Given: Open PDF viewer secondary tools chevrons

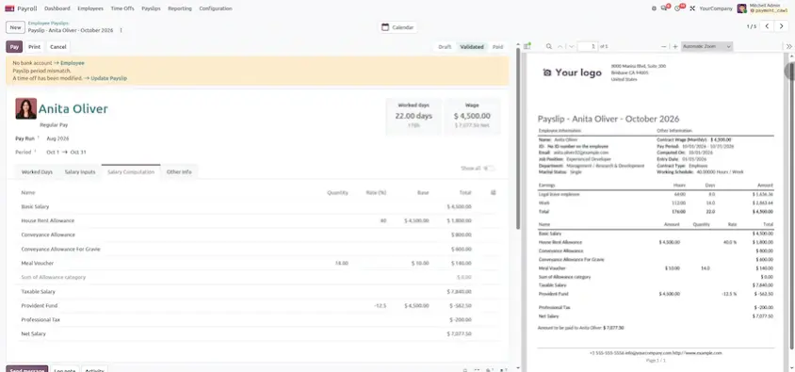Looking at the screenshot, I should click(789, 46).
